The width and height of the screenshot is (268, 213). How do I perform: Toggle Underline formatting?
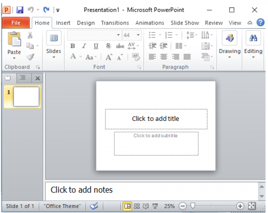(x=96, y=46)
